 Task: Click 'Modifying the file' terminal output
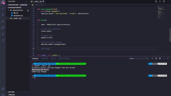40,70
